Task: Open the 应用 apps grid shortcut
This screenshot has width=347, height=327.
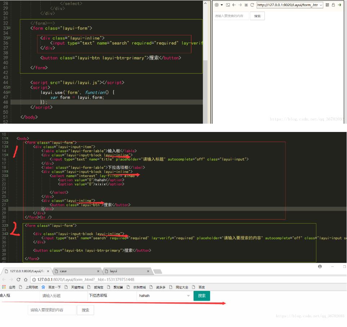Action: point(9,287)
